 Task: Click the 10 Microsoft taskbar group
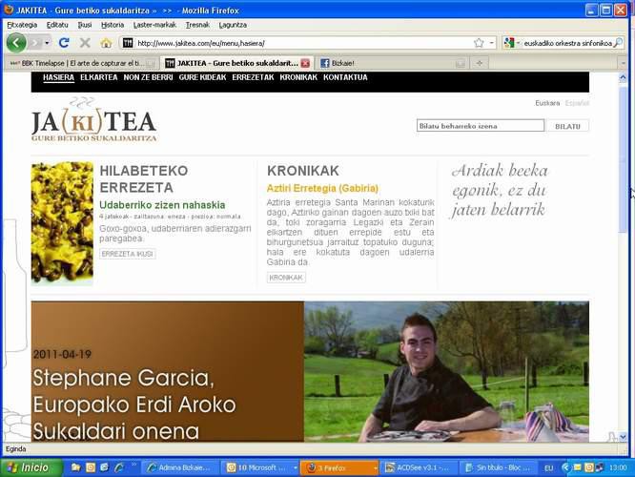pyautogui.click(x=260, y=467)
